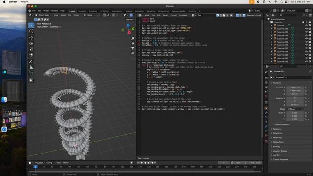Open the Tool properties tab icon
The height and width of the screenshot is (176, 313).
tap(266, 72)
